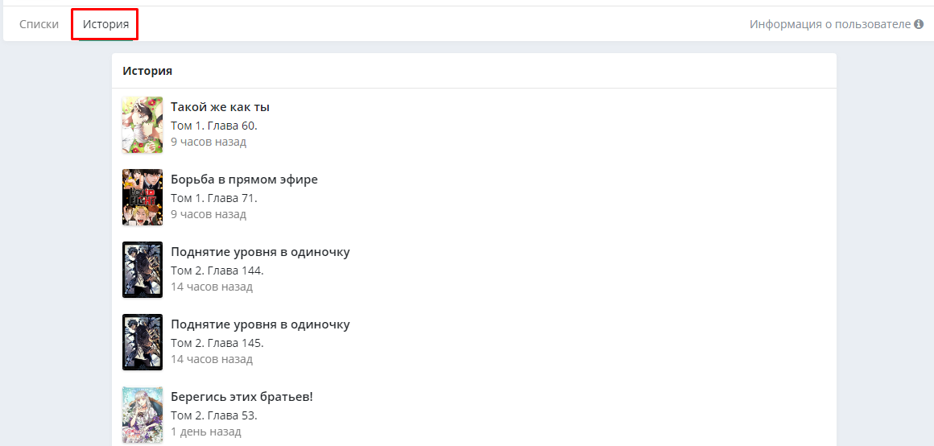
Task: Open the Берегись этих братьев! title
Action: (x=242, y=397)
